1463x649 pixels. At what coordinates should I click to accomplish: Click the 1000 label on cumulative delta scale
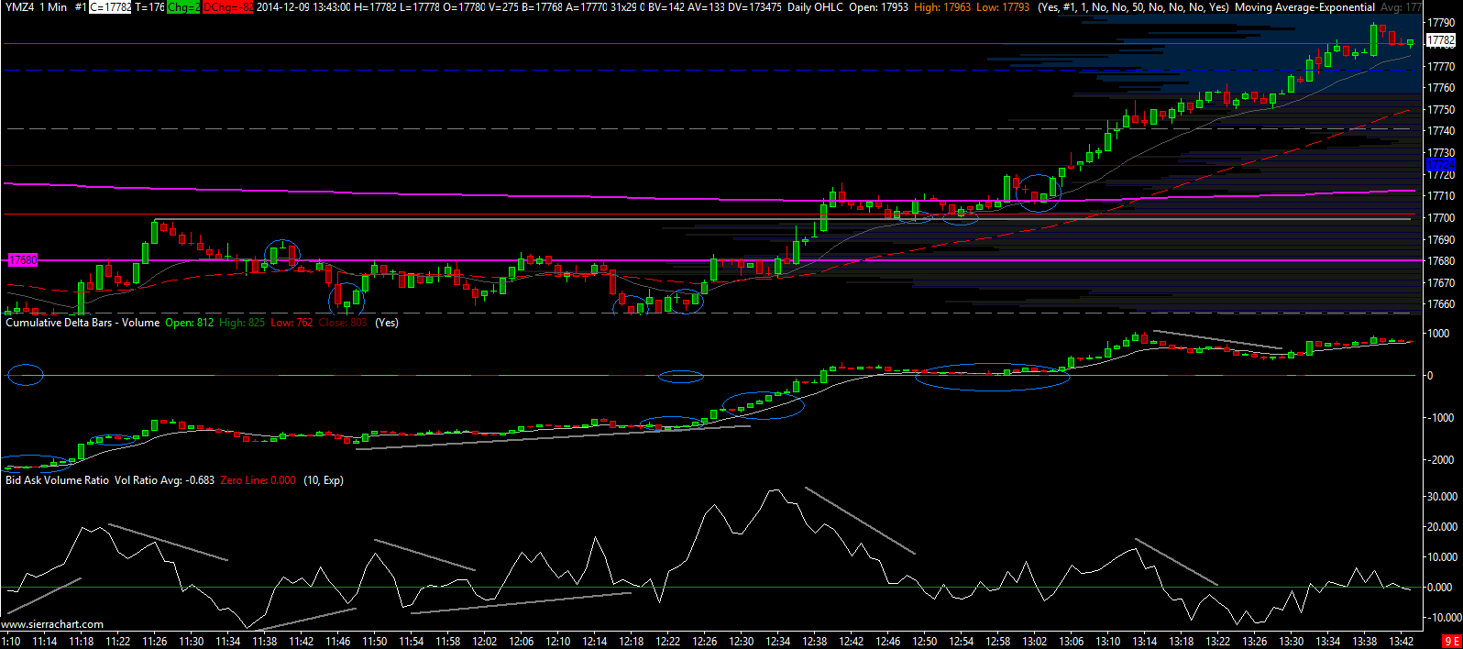coord(1438,334)
